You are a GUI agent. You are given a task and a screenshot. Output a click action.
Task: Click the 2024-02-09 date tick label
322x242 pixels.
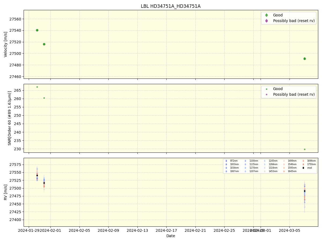tap(108, 230)
